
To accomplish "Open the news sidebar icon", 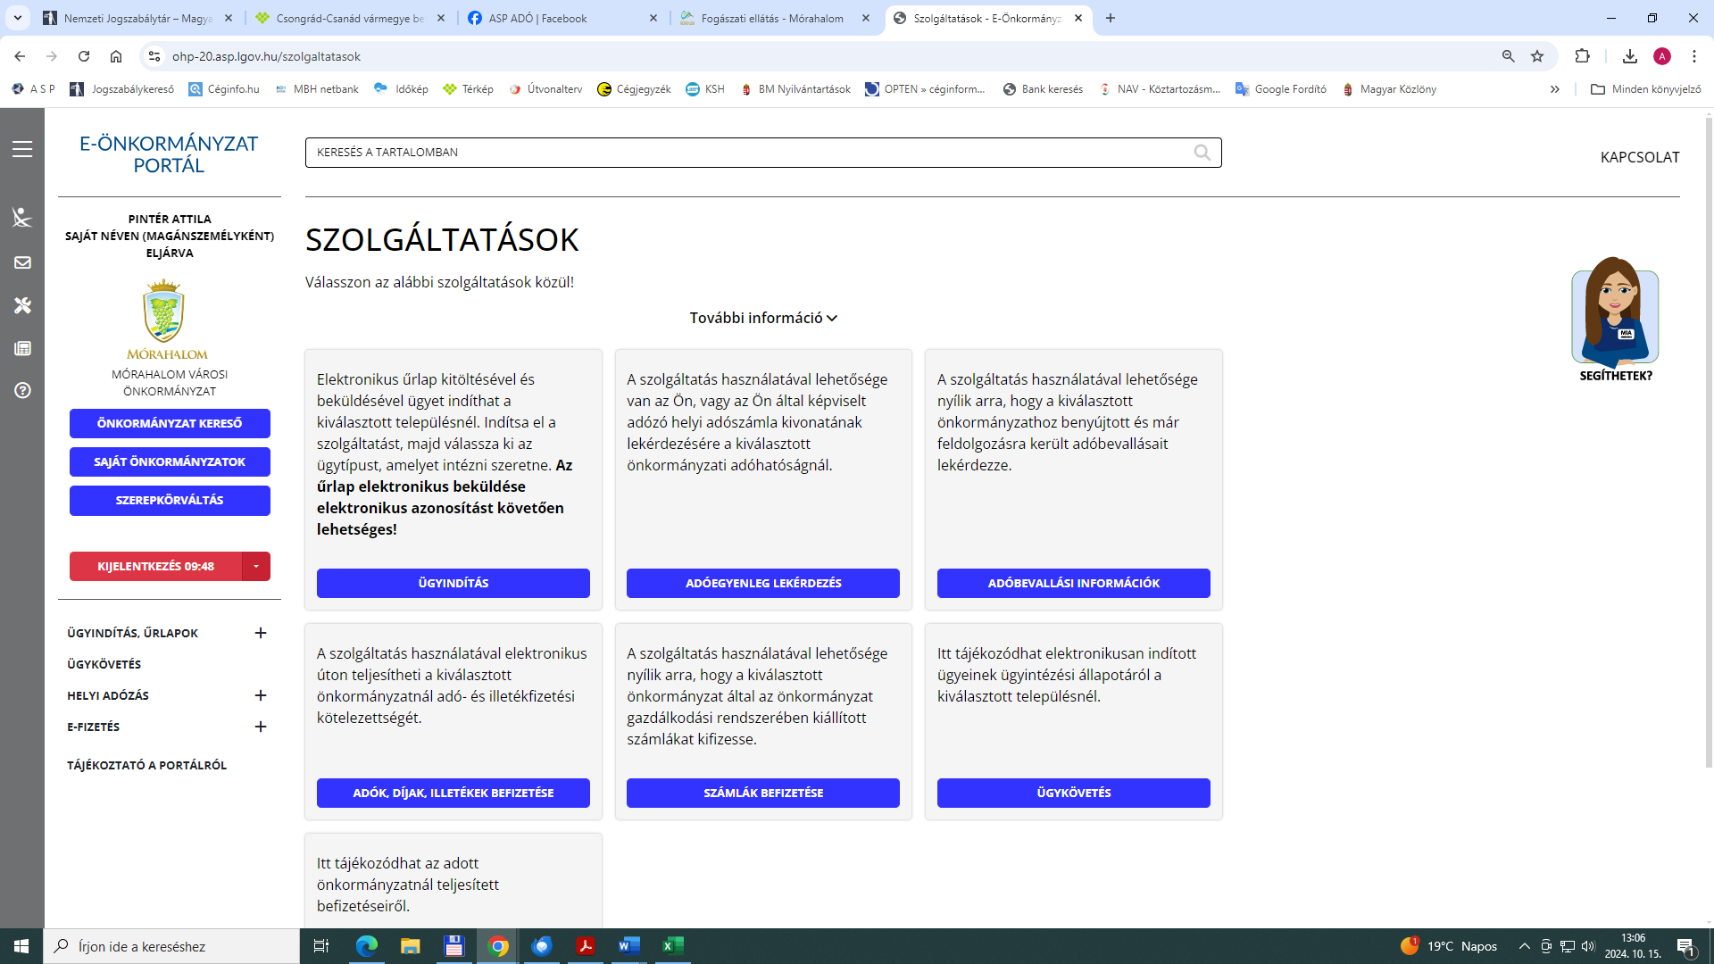I will [22, 348].
